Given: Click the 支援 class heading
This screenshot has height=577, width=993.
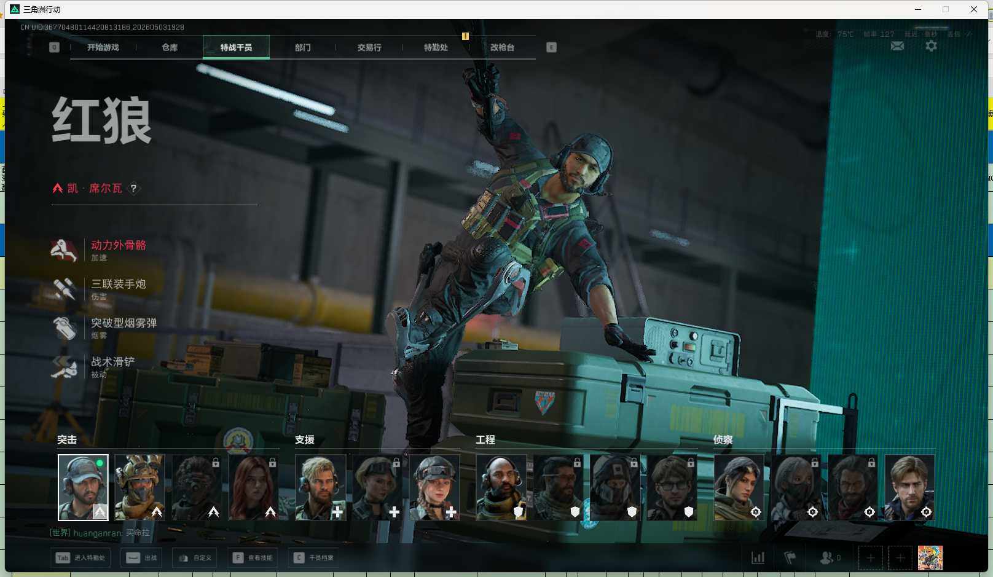Looking at the screenshot, I should (305, 440).
